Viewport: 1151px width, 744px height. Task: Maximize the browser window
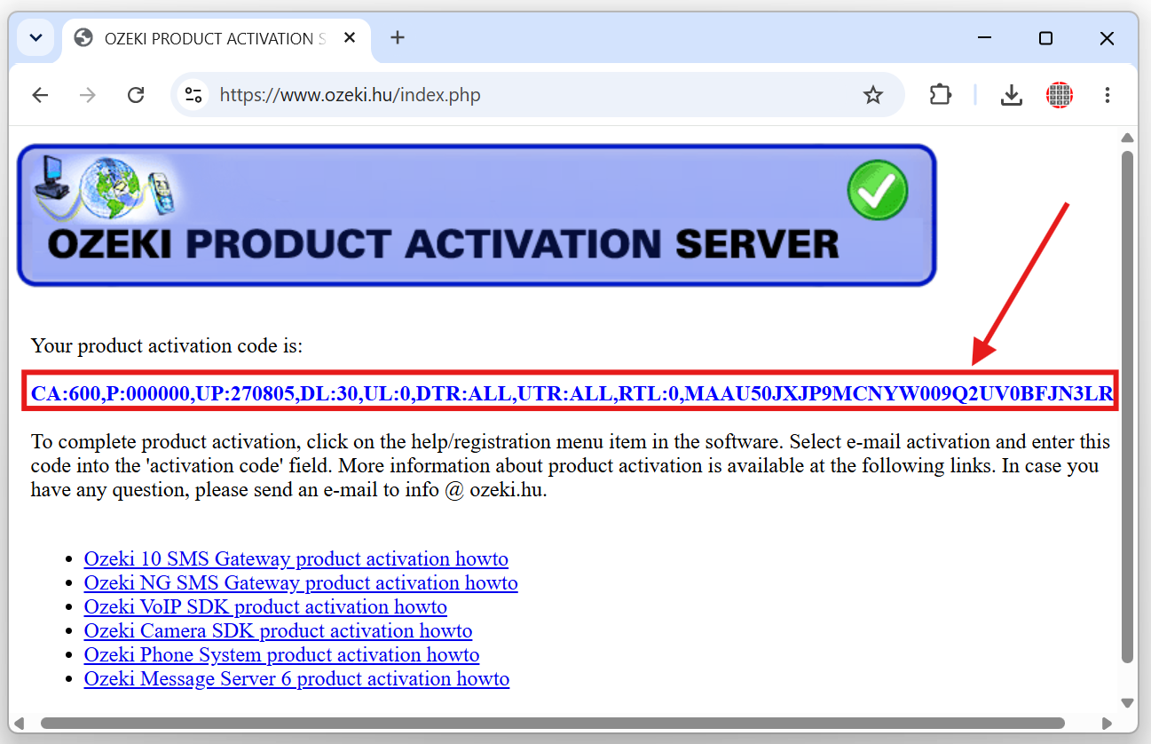tap(1045, 38)
